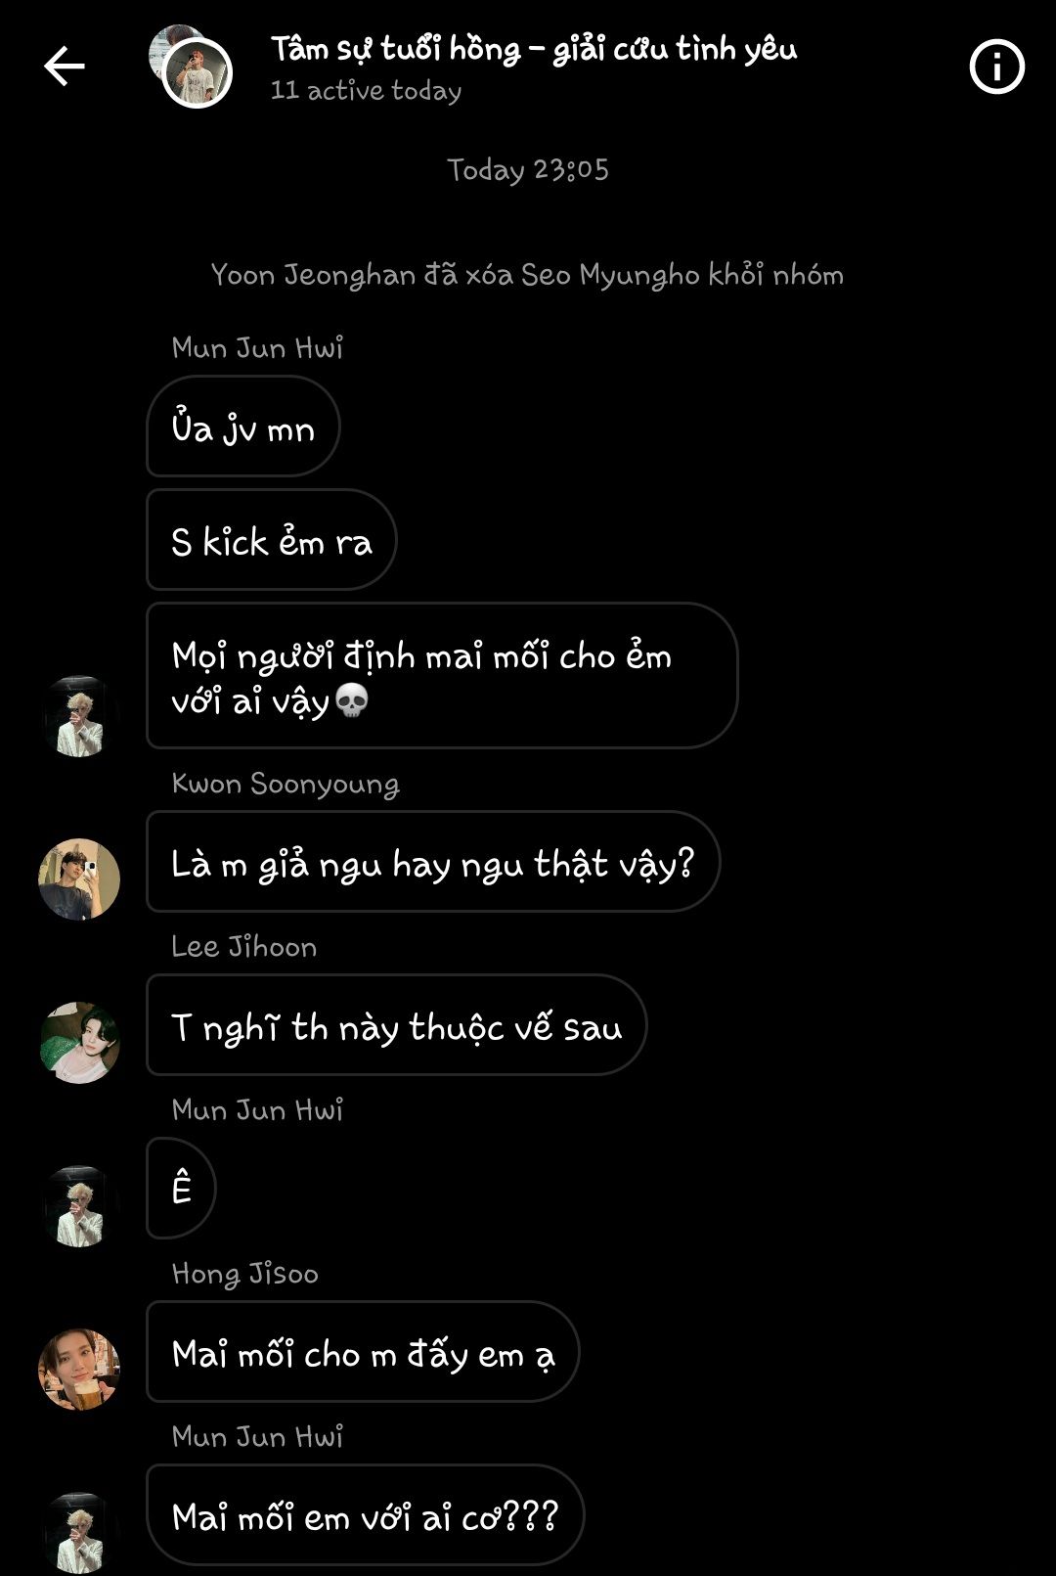
Task: Select message Mai mối em với ai cơ???
Action: pyautogui.click(x=366, y=1515)
